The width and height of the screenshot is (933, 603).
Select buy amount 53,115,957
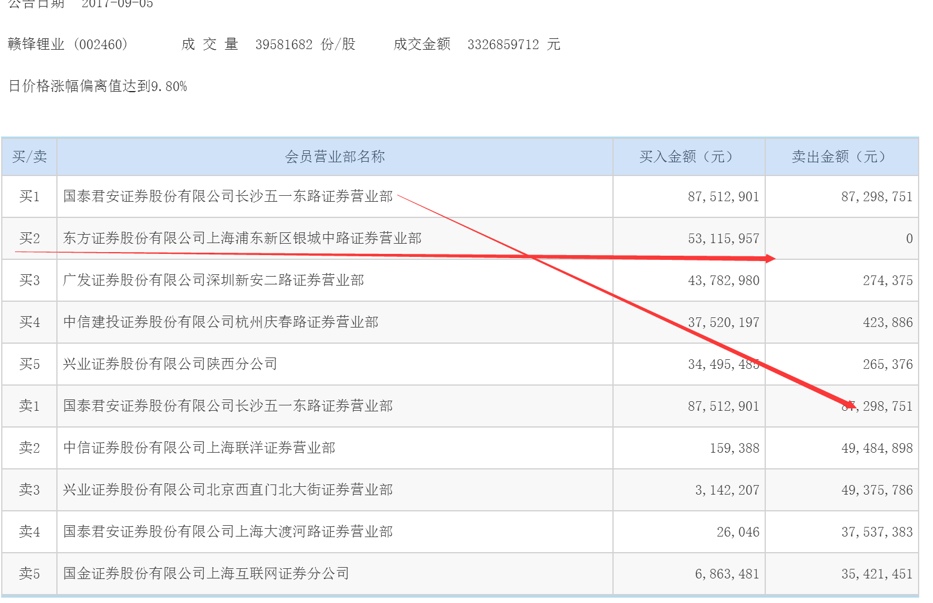tap(723, 239)
